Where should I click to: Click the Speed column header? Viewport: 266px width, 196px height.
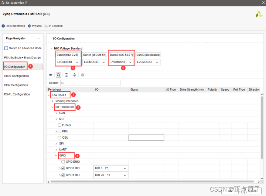pos(225,89)
